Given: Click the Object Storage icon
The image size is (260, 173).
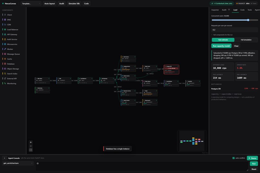Looking at the screenshot, I should click(x=5, y=69).
